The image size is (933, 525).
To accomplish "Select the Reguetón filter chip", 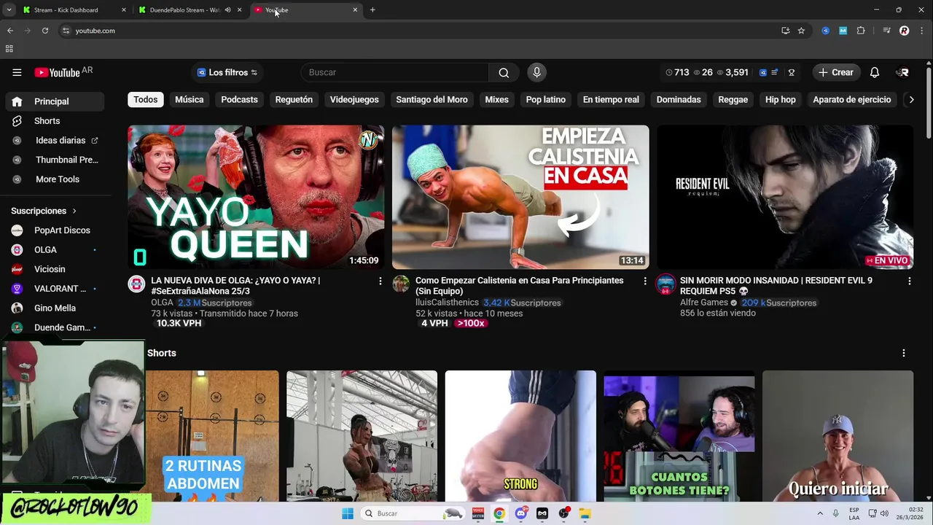I will [294, 100].
